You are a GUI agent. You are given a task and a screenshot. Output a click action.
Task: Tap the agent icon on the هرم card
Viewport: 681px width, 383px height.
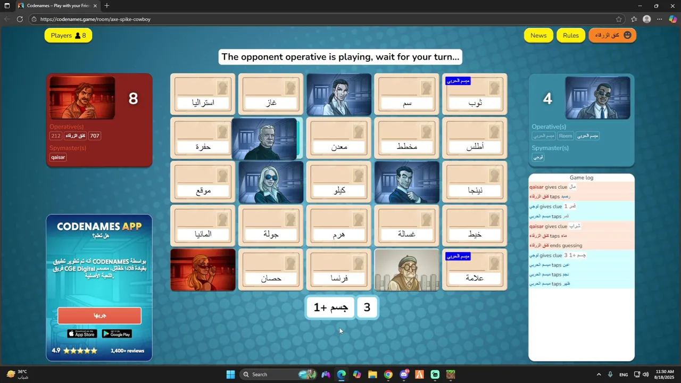pyautogui.click(x=358, y=220)
